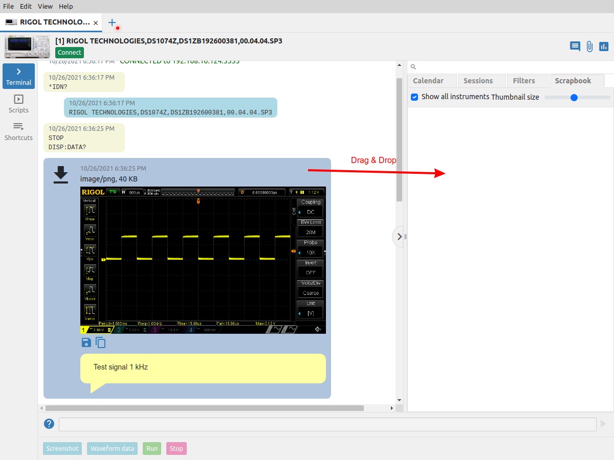
Task: Click the search magnifier icon in right panel
Action: click(x=413, y=67)
